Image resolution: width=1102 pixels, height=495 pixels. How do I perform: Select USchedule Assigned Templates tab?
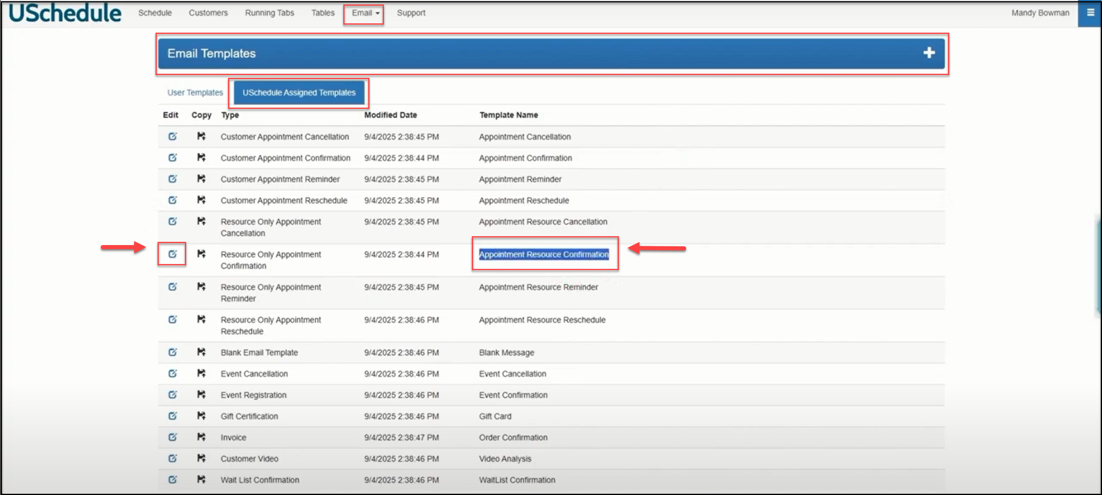pyautogui.click(x=299, y=92)
